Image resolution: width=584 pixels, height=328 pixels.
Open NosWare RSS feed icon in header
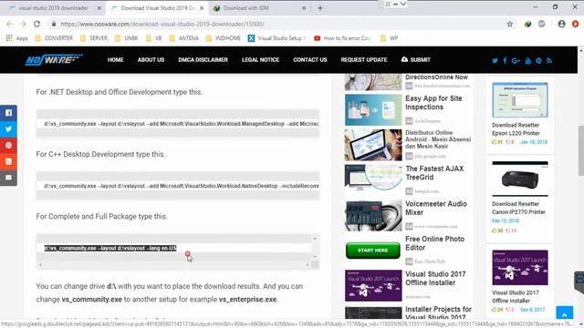point(549,61)
